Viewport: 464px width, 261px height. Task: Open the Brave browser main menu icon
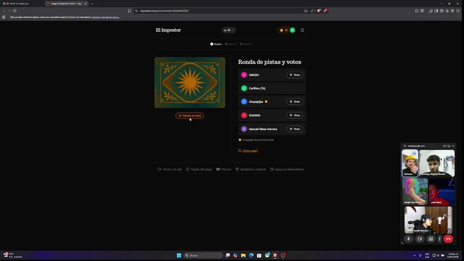click(x=458, y=11)
